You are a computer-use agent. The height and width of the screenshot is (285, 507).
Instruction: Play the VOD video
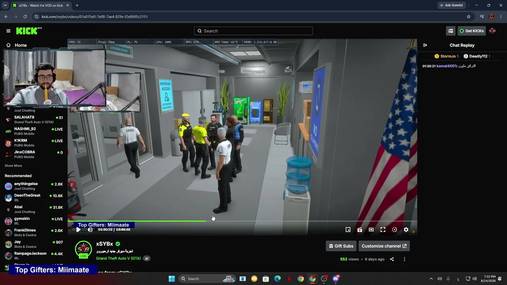point(78,230)
